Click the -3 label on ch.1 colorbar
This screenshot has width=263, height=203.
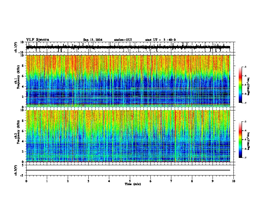tap(245, 67)
